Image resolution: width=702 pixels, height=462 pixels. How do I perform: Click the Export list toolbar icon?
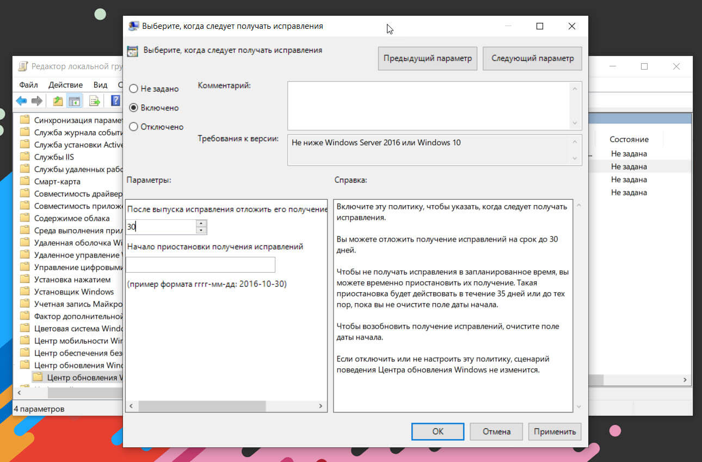(x=95, y=101)
